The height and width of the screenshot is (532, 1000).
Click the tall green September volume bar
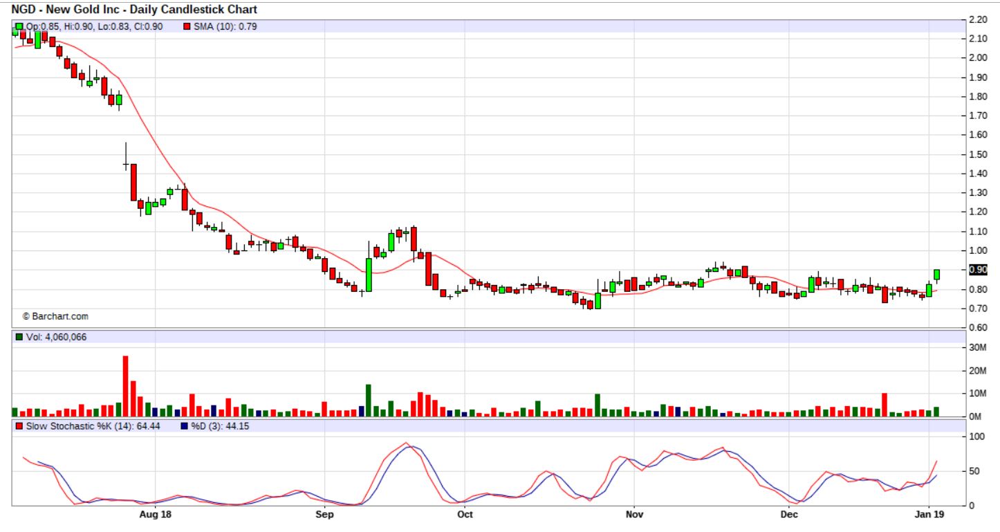[x=369, y=400]
